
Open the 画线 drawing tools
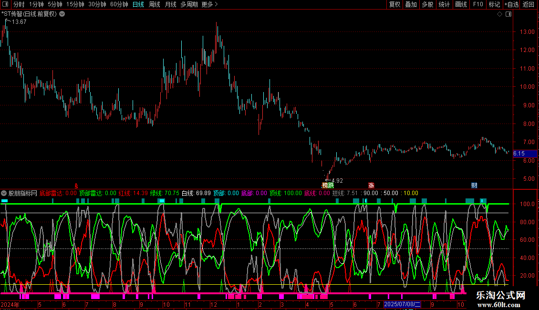point(461,4)
